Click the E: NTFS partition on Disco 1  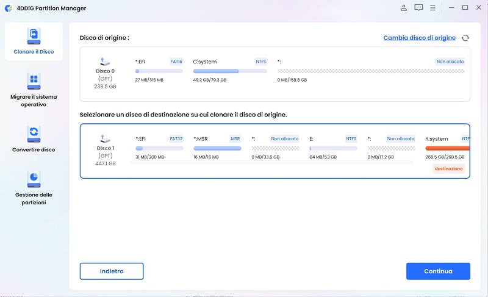coord(333,148)
